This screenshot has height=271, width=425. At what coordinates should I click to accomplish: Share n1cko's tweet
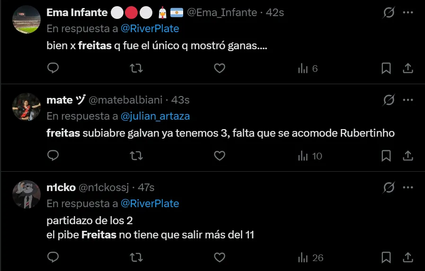pyautogui.click(x=407, y=257)
